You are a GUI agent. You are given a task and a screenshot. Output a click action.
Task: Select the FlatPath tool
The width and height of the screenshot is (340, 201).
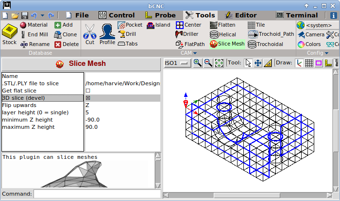(190, 44)
